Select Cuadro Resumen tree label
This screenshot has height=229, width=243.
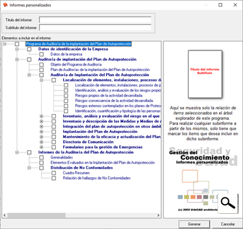pos(76,173)
